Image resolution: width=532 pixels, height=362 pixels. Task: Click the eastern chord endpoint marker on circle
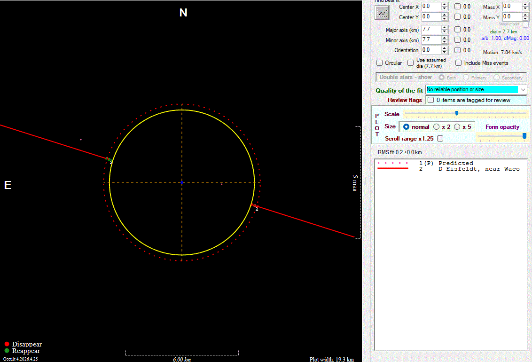click(x=109, y=159)
